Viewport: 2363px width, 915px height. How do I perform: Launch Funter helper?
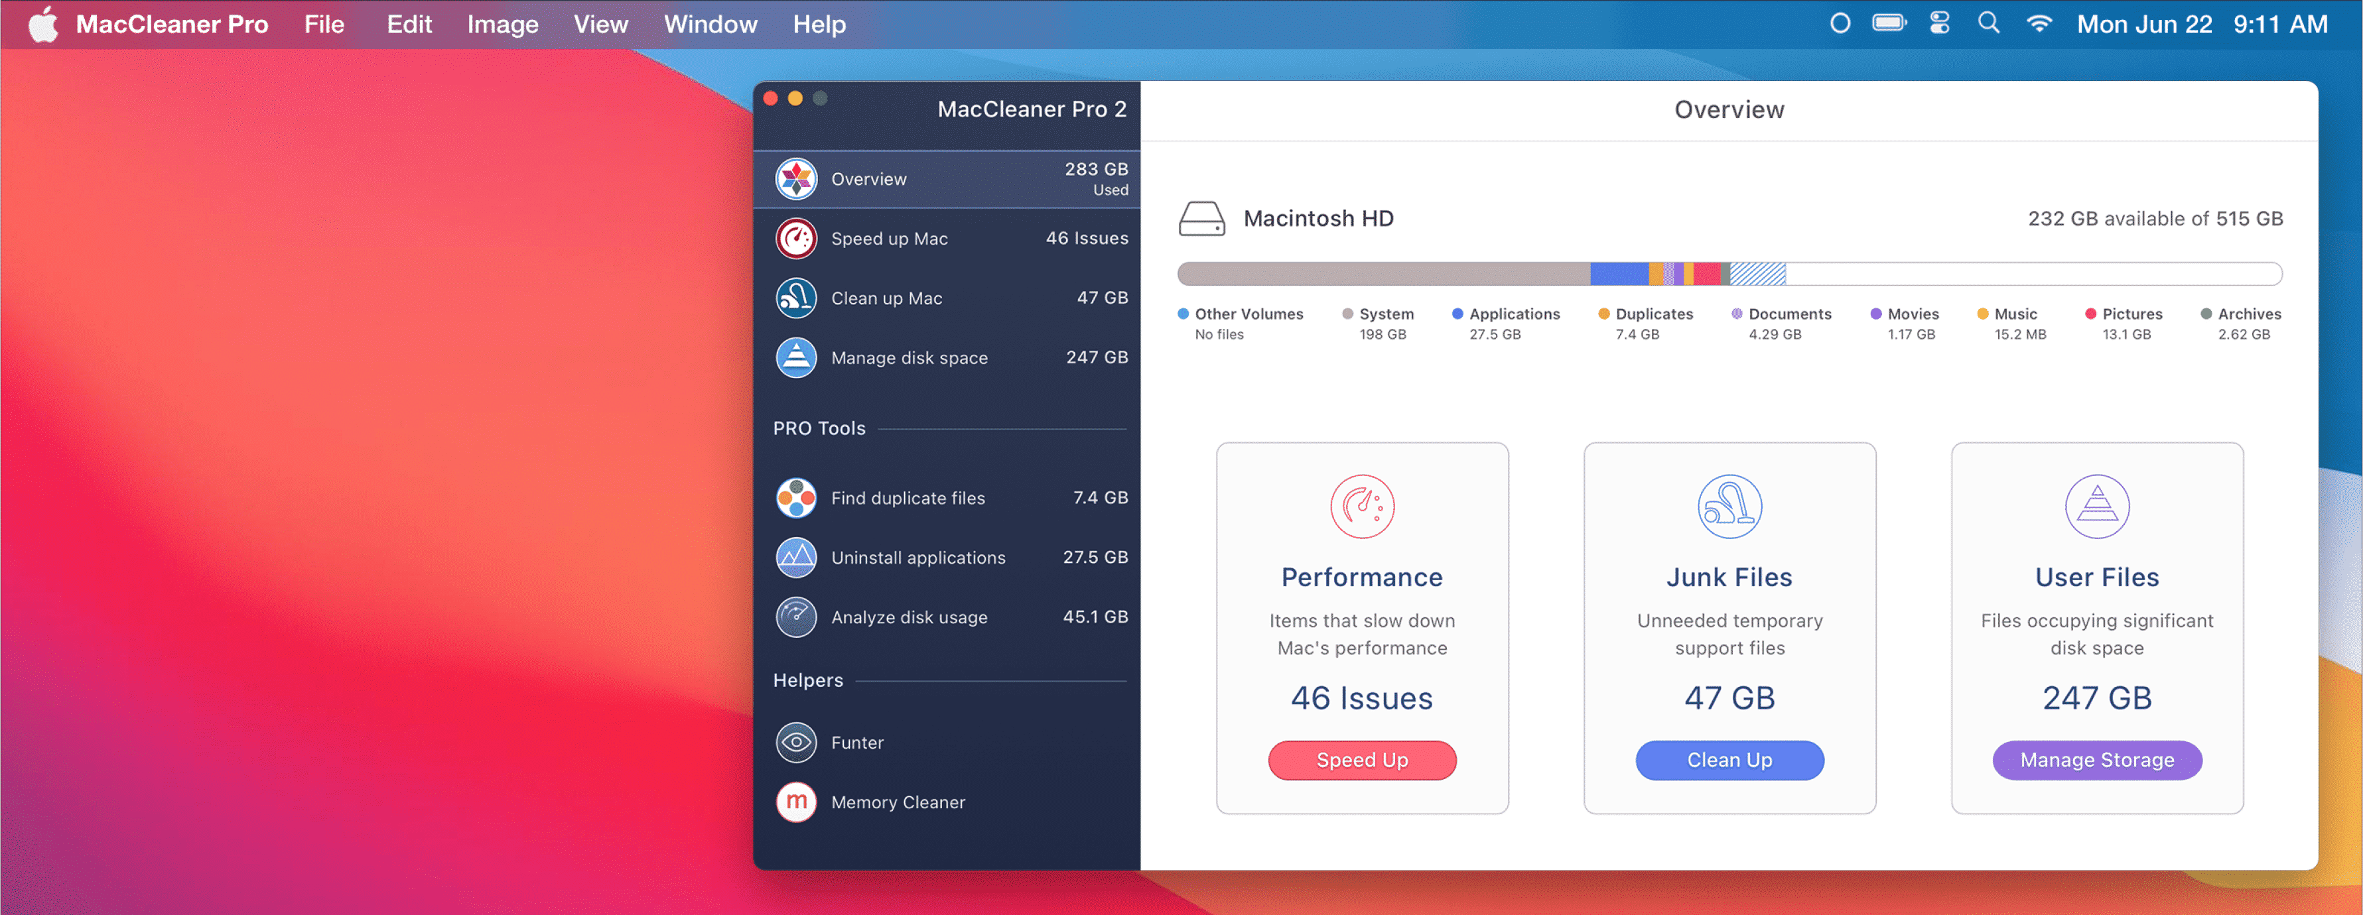pos(947,743)
